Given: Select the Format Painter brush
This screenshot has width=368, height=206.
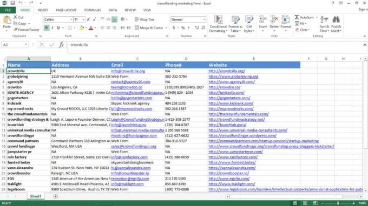Looking at the screenshot, I should click(16, 30).
